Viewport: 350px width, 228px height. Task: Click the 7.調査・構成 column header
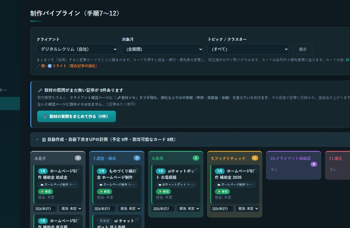point(105,158)
